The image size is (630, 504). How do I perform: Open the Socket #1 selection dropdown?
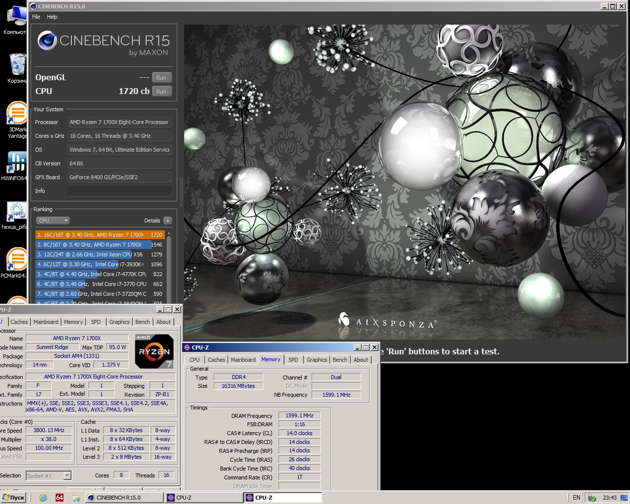pos(48,475)
